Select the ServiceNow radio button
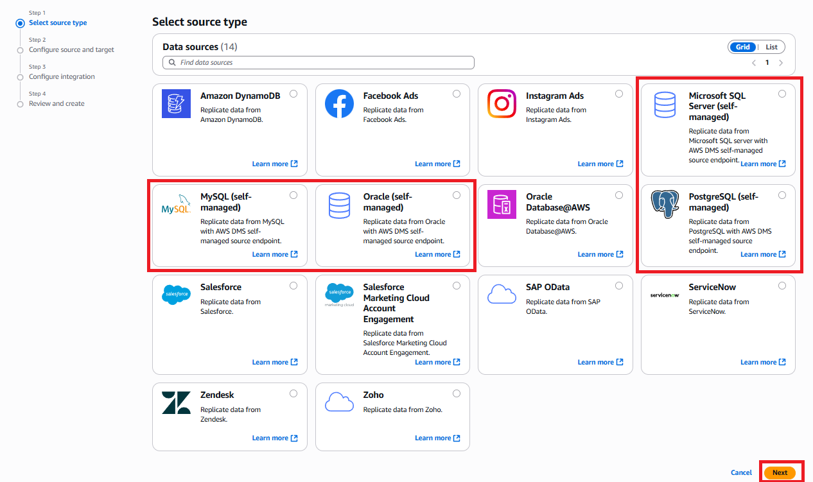The height and width of the screenshot is (482, 813). click(x=782, y=286)
